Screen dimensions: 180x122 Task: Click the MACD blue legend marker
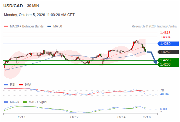(6, 102)
